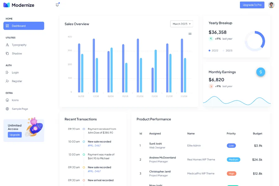
Task: Toggle the 2023 legend item
Action: [228, 51]
